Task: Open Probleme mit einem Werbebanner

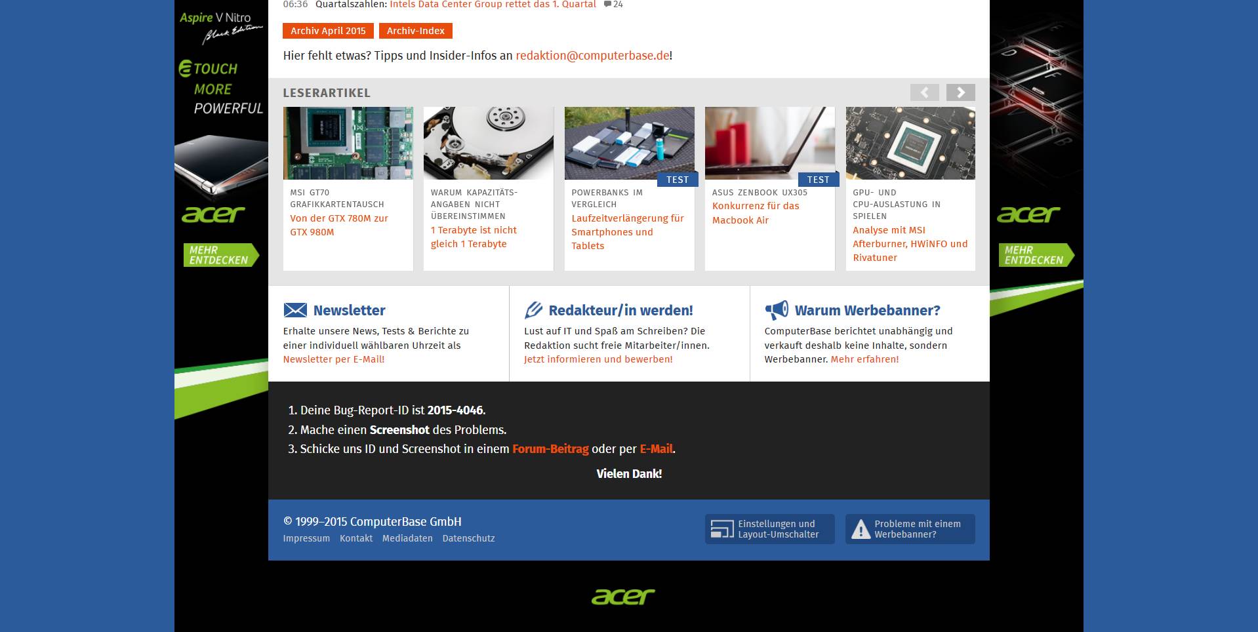Action: click(910, 529)
